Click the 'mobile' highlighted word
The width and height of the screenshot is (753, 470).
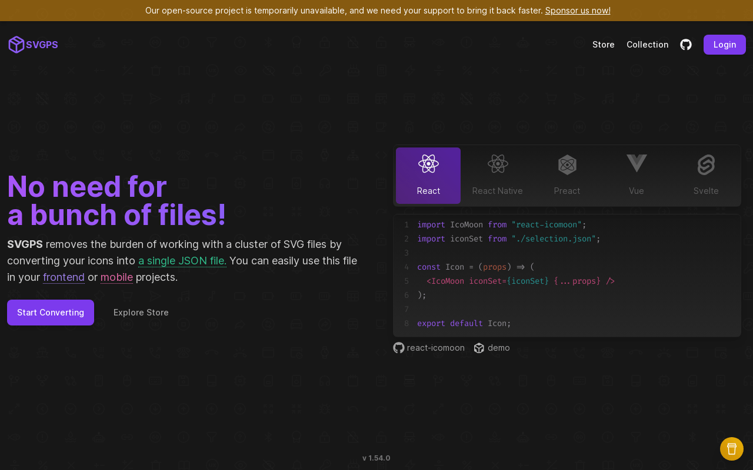(x=116, y=277)
